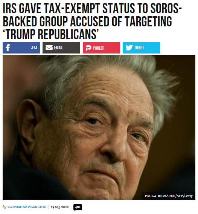Click the headline words 'Backed Group Accused'
198x214 pixels.
(56, 21)
